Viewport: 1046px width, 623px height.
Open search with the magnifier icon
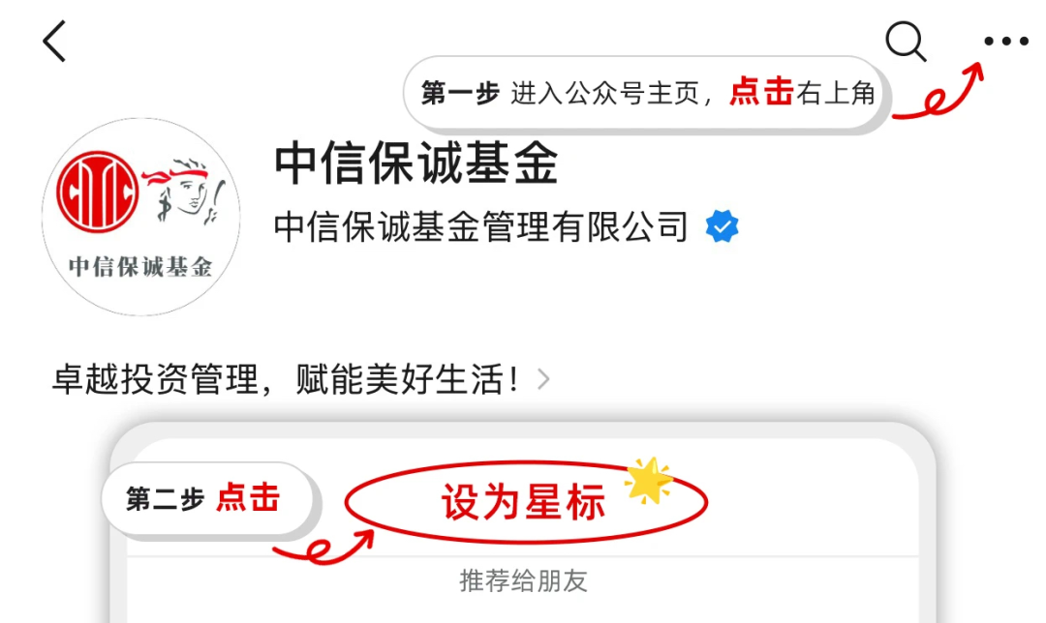tap(906, 42)
